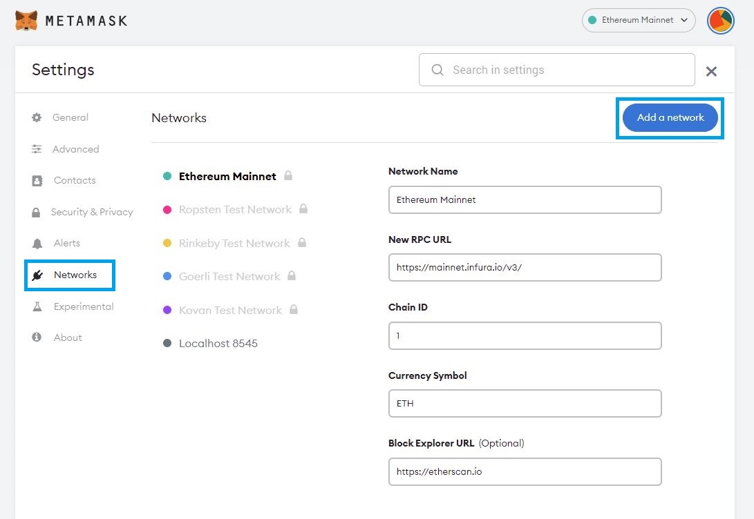Select Ropsten Test Network in the list
Screen dimensions: 754x519
click(235, 210)
